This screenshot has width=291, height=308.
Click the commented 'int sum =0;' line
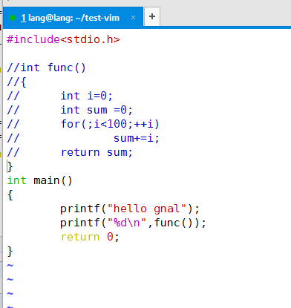(x=70, y=110)
